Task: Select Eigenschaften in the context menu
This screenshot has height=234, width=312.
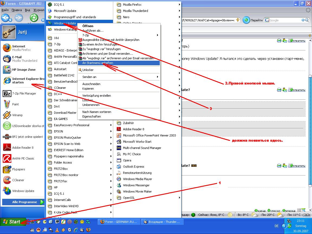Action: pyautogui.click(x=119, y=117)
